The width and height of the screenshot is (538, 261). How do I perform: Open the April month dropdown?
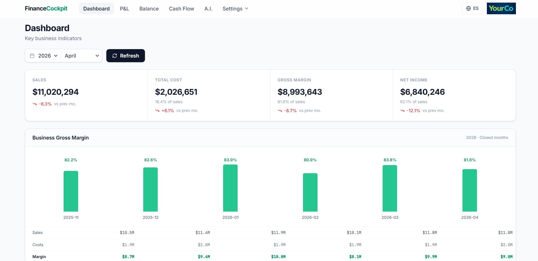pos(82,56)
